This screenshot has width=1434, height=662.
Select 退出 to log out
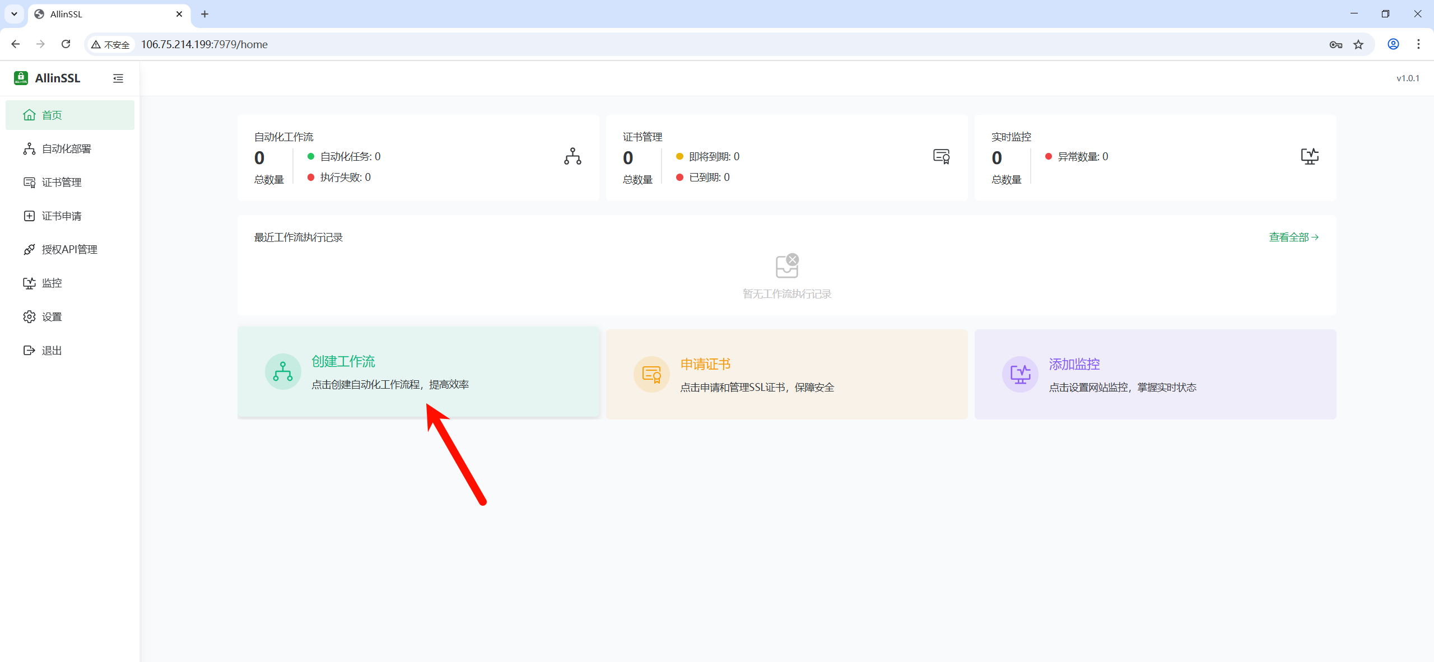70,350
